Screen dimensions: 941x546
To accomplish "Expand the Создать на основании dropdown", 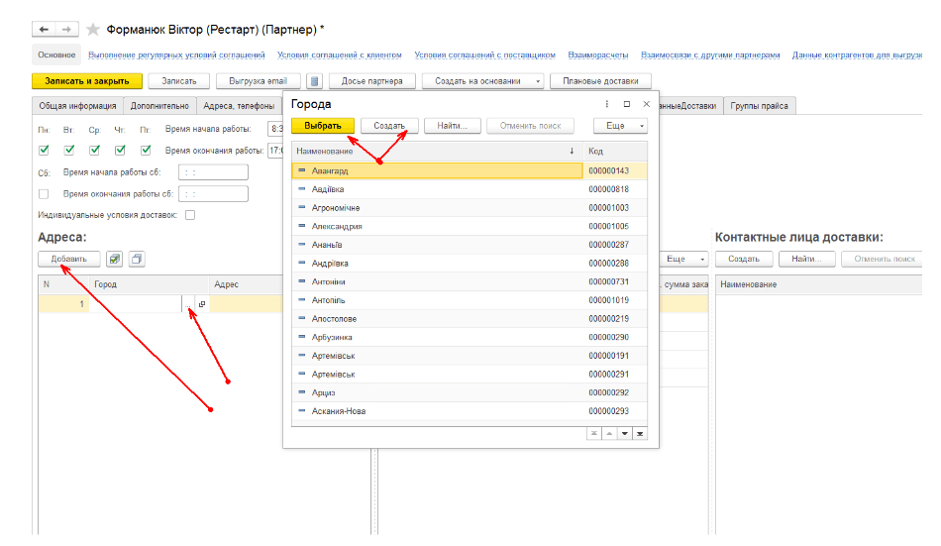I will (538, 81).
